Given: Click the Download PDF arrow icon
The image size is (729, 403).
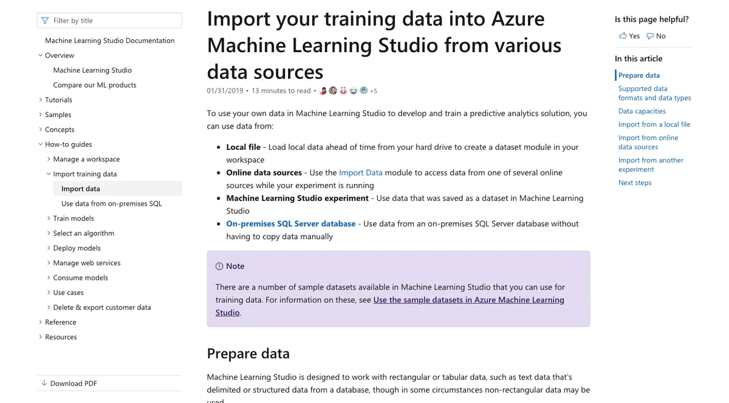Looking at the screenshot, I should pyautogui.click(x=44, y=383).
